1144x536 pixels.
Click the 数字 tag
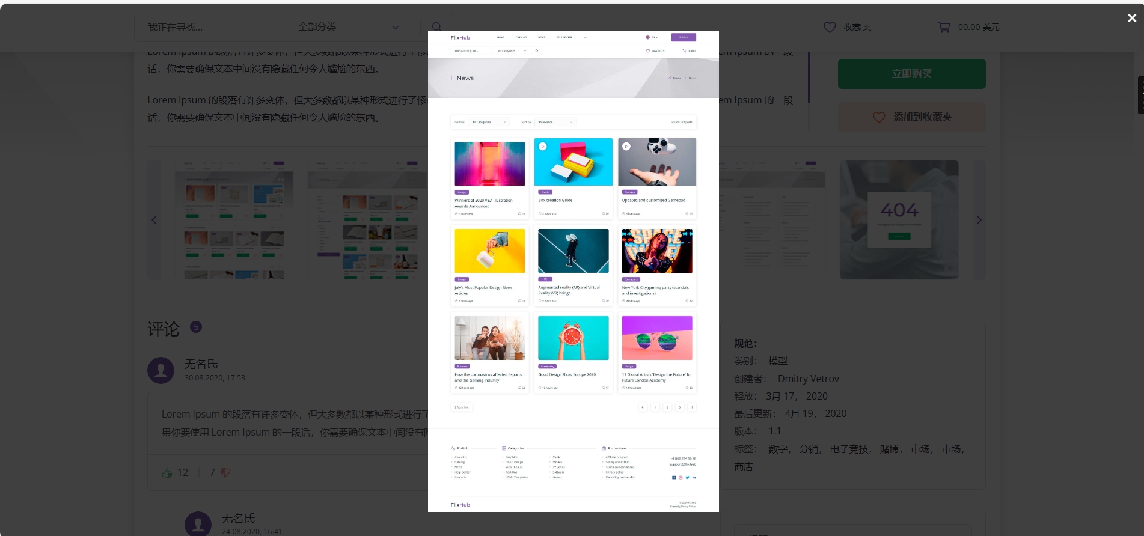pyautogui.click(x=778, y=449)
